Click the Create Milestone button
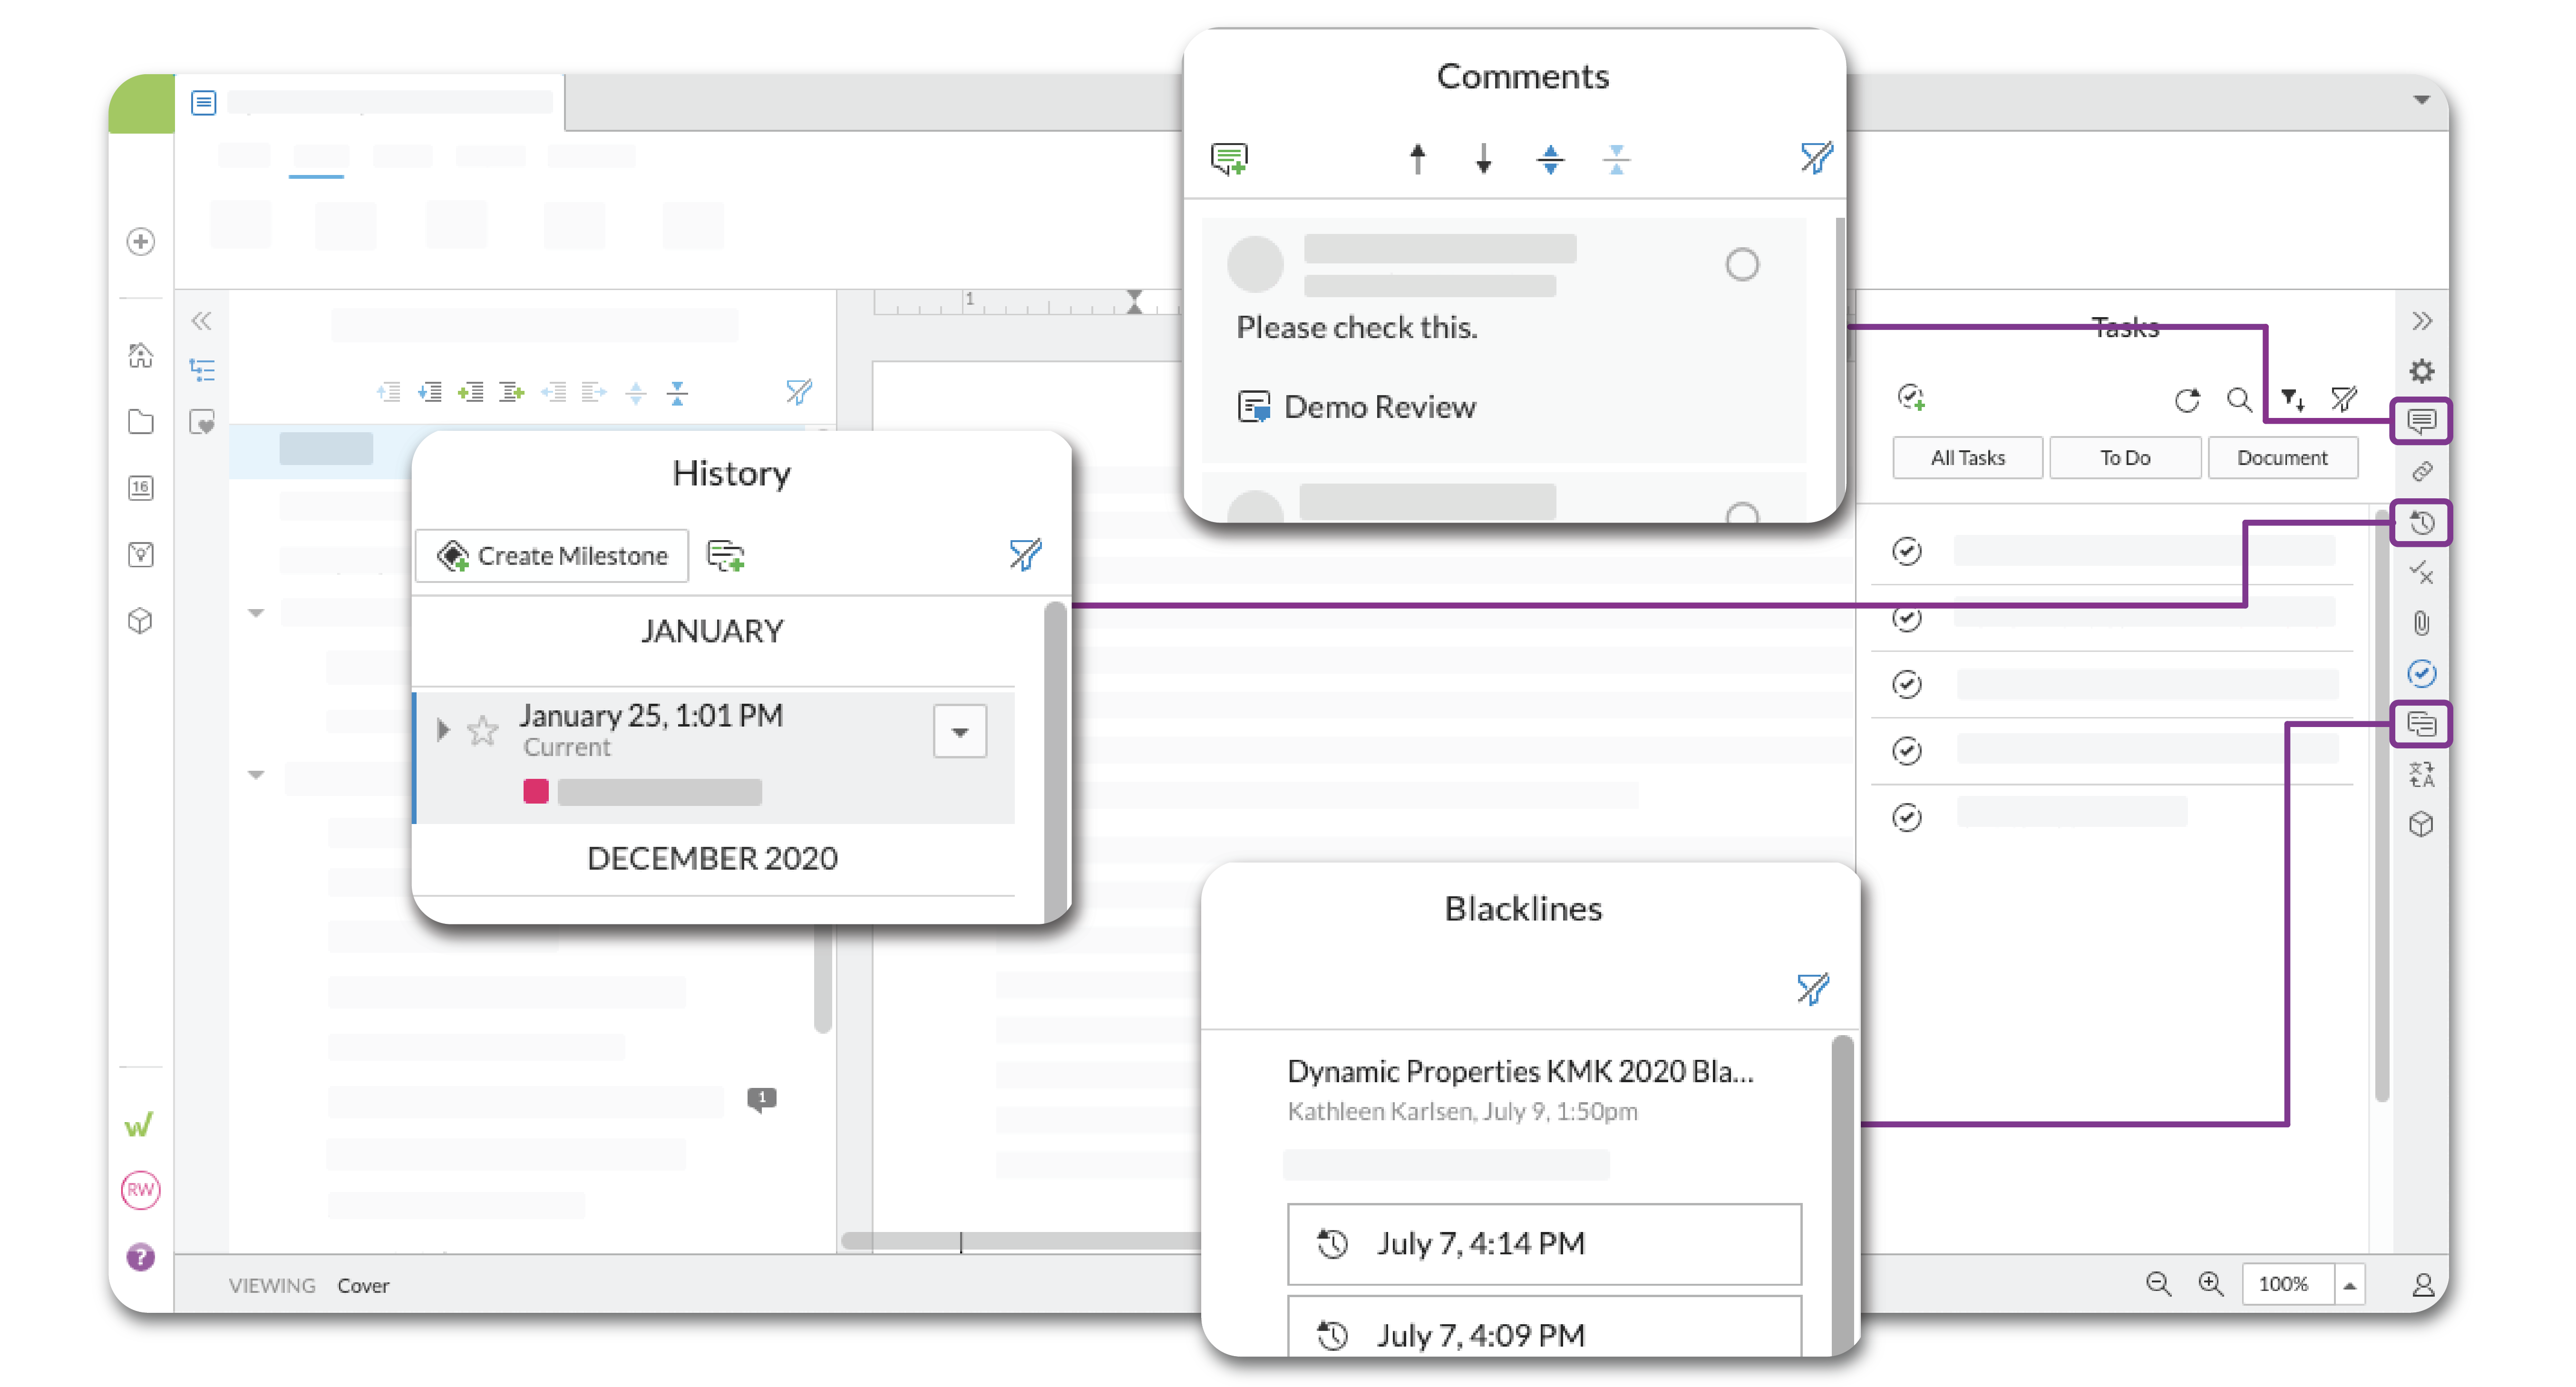This screenshot has height=1387, width=2576. tap(552, 555)
